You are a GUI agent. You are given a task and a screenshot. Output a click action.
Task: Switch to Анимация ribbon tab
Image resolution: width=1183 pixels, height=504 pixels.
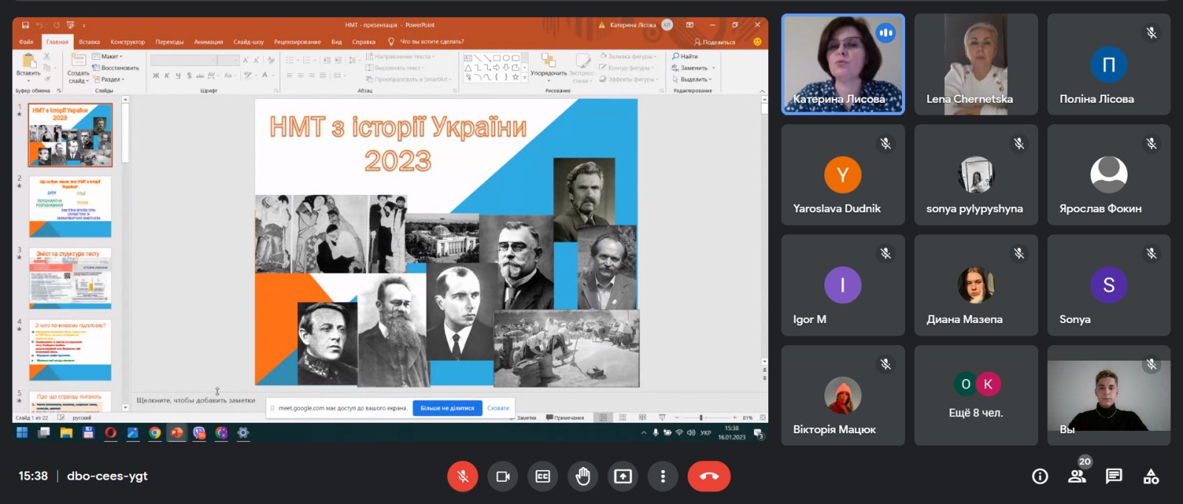pyautogui.click(x=209, y=42)
